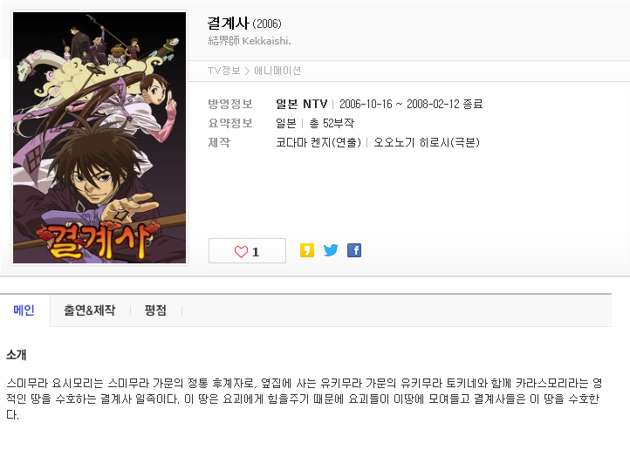Click the 일본 country text

point(286,123)
